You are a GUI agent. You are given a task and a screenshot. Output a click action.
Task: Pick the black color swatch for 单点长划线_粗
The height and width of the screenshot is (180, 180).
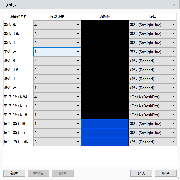105,97
